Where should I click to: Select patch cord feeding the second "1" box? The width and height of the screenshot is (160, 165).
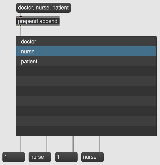click(73, 144)
